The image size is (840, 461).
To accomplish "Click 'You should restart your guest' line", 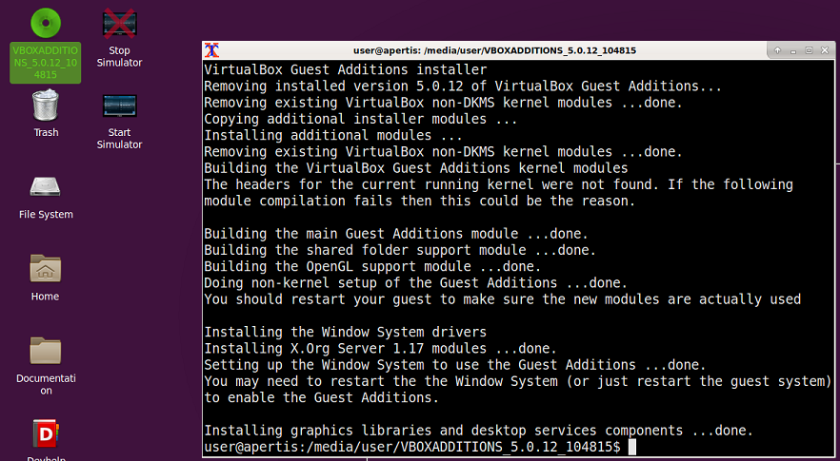I will (503, 299).
